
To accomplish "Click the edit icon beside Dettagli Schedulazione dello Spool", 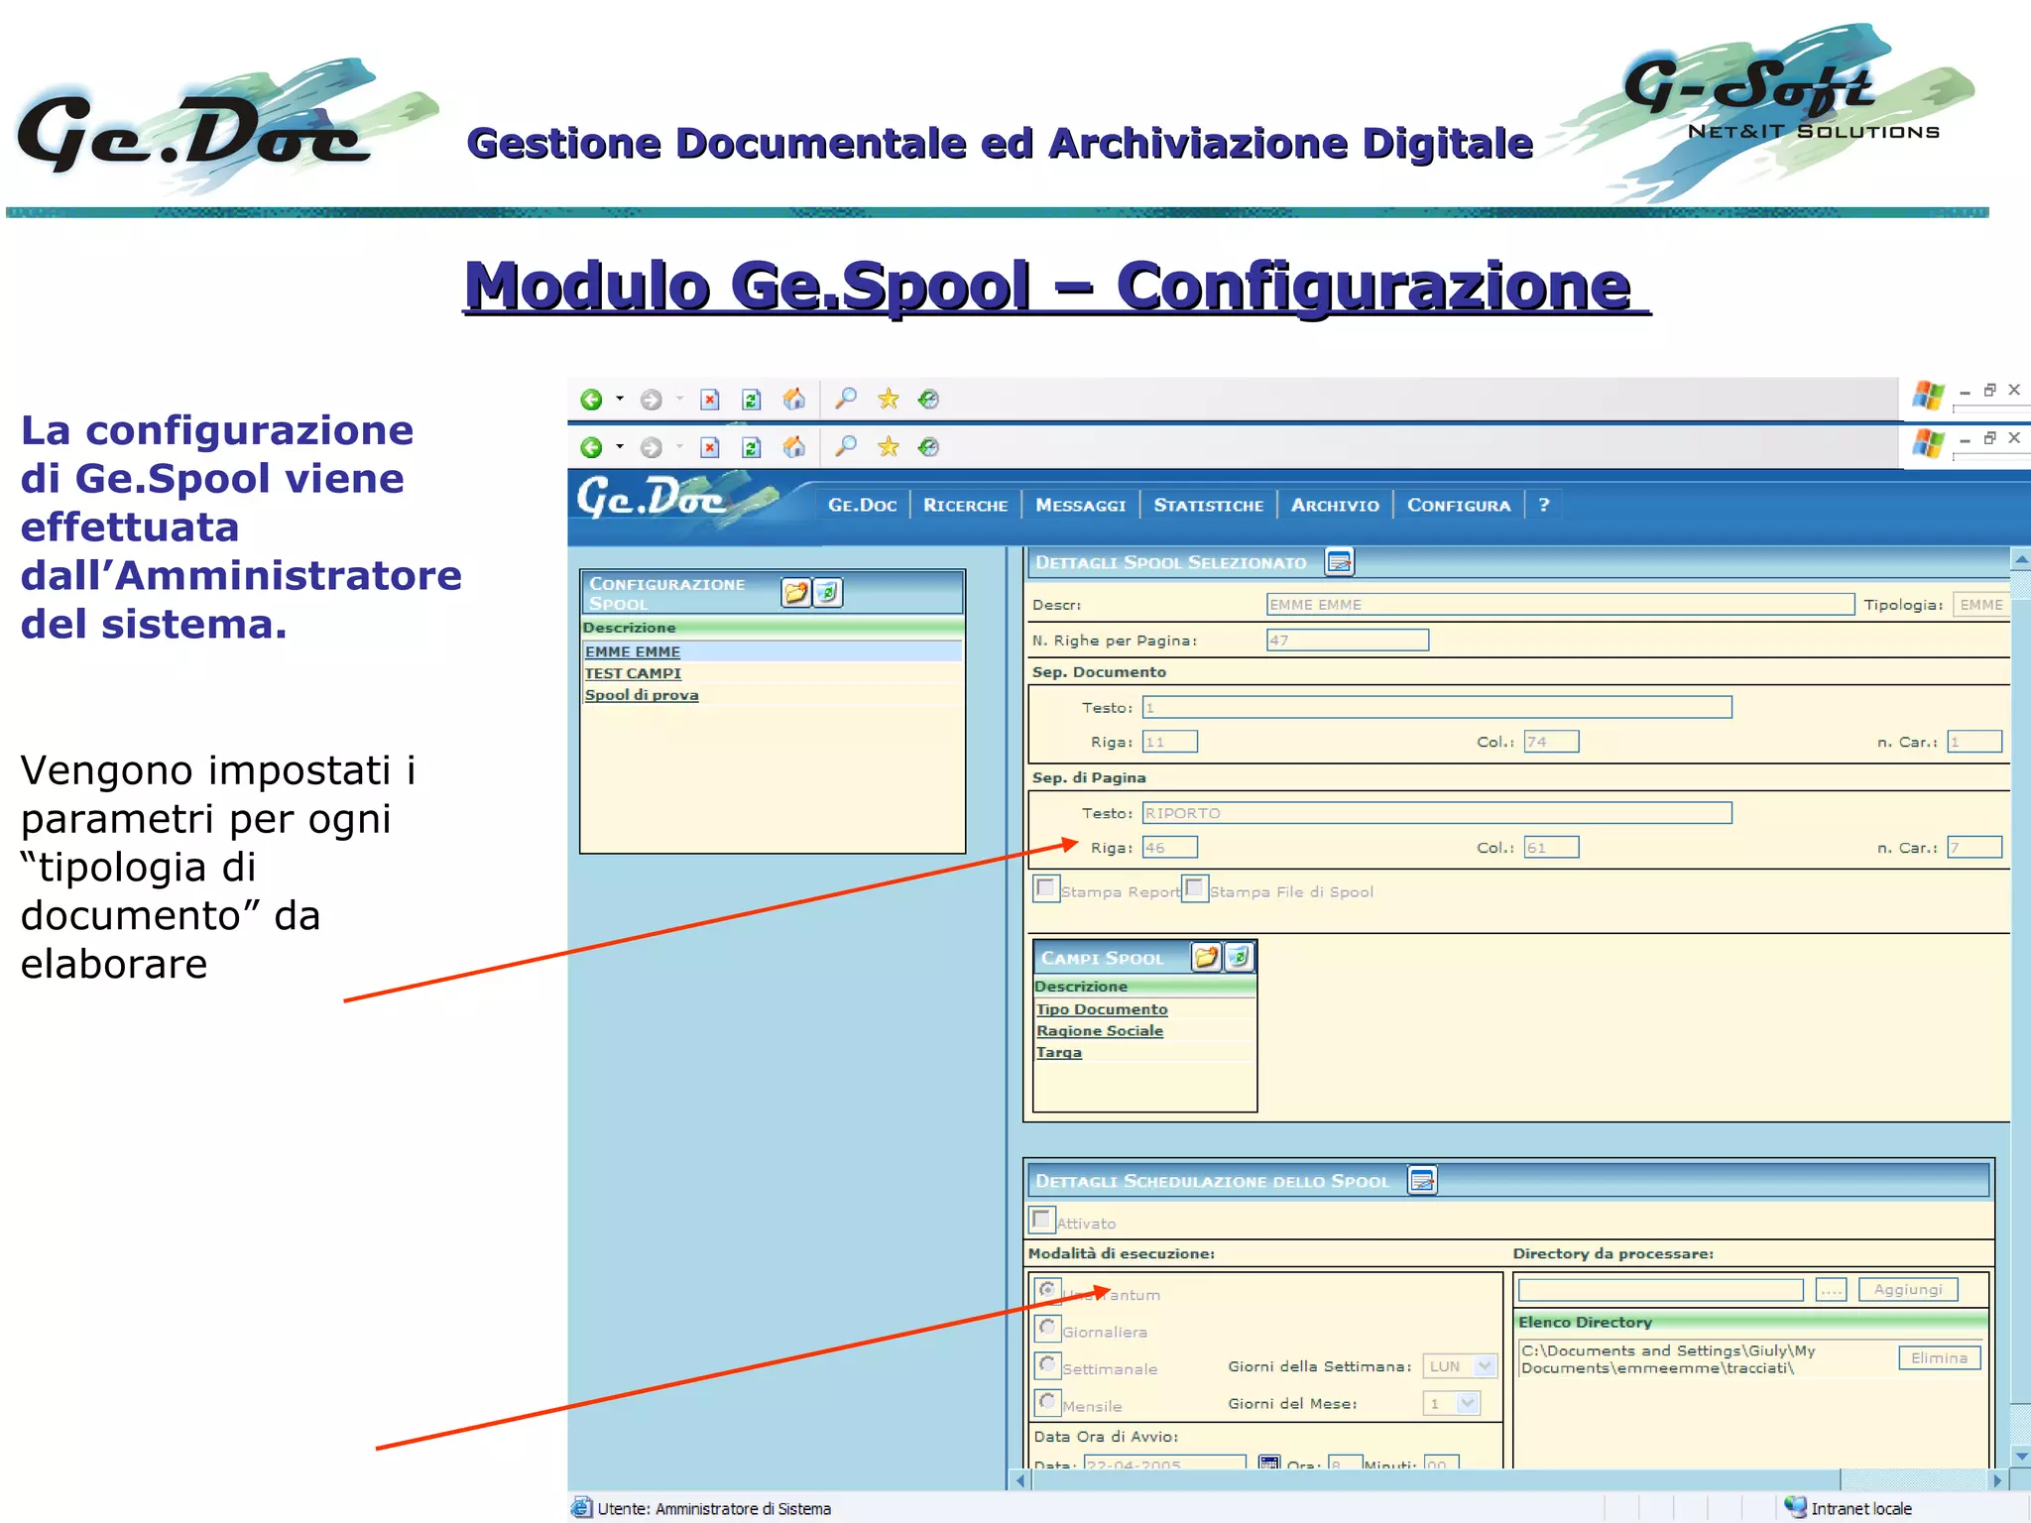I will 1422,1180.
